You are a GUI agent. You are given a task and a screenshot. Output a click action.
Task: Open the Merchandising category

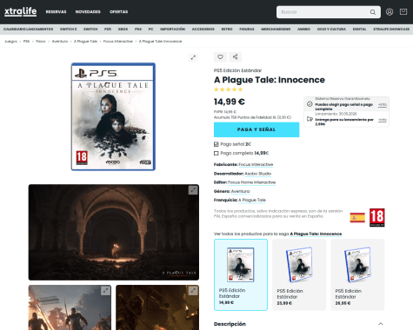click(276, 30)
